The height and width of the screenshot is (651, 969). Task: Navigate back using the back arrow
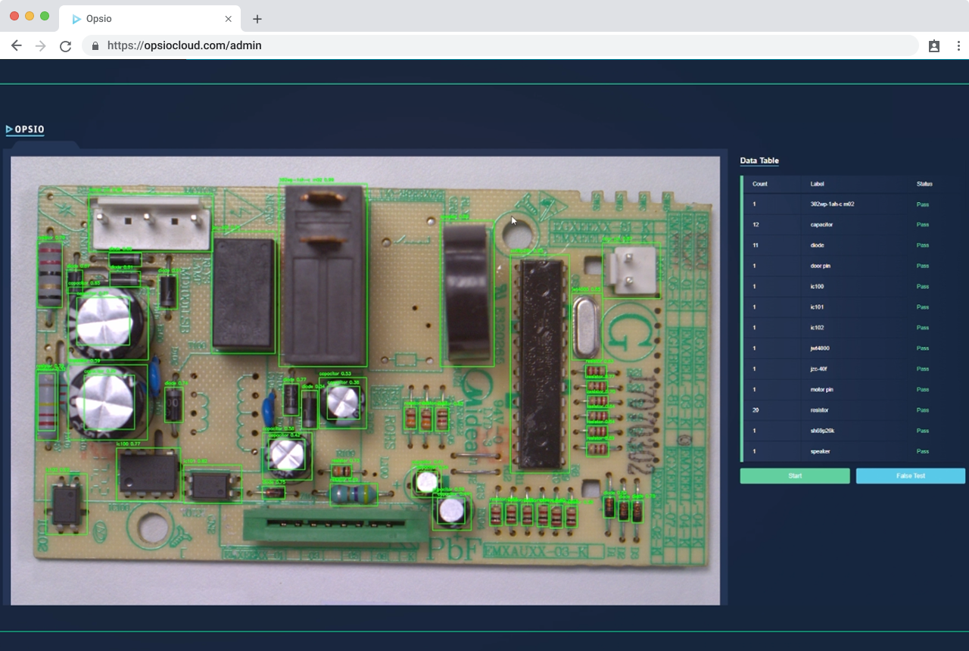tap(16, 45)
